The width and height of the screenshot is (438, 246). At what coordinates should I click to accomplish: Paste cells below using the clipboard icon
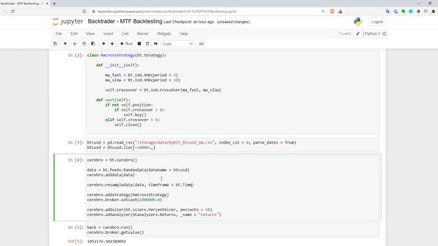93,44
